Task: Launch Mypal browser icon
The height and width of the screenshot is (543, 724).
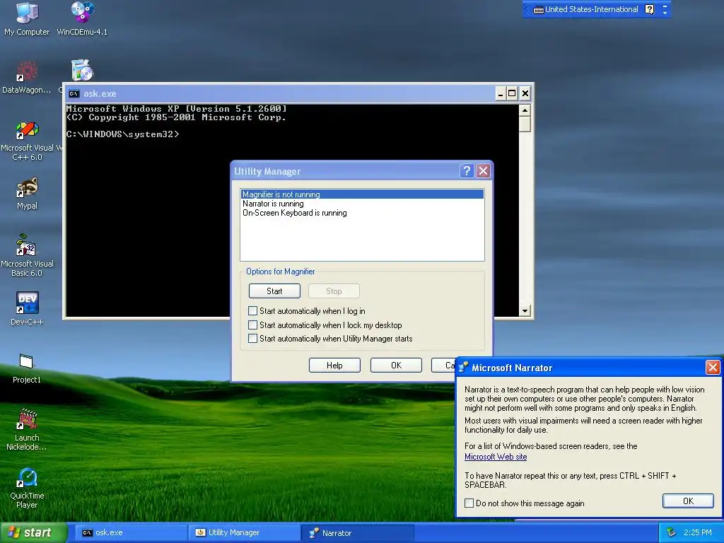Action: pos(27,193)
